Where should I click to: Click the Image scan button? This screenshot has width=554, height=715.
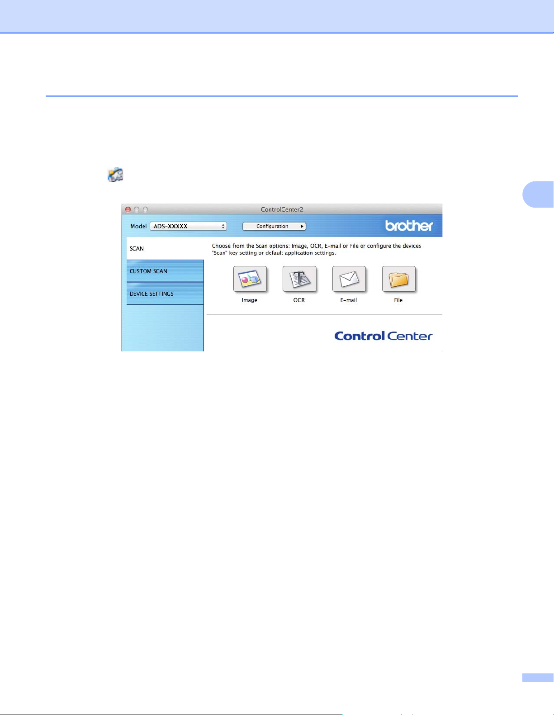tap(250, 279)
